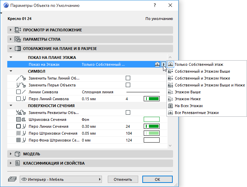Image resolution: width=247 pixels, height=187 pixels.
Task: Click the Штриховка Сечения fill preview swatch
Action: click(152, 119)
